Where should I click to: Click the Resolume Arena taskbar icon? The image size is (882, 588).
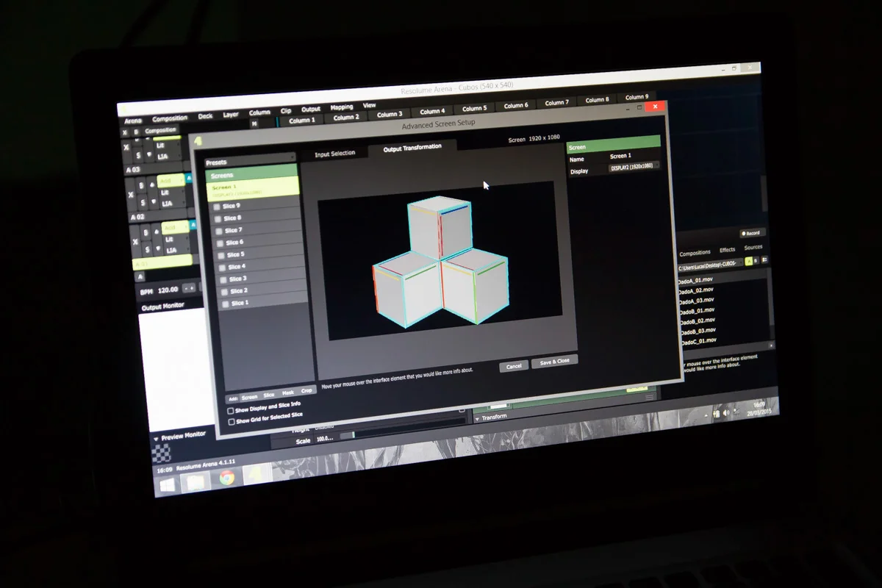click(x=257, y=475)
